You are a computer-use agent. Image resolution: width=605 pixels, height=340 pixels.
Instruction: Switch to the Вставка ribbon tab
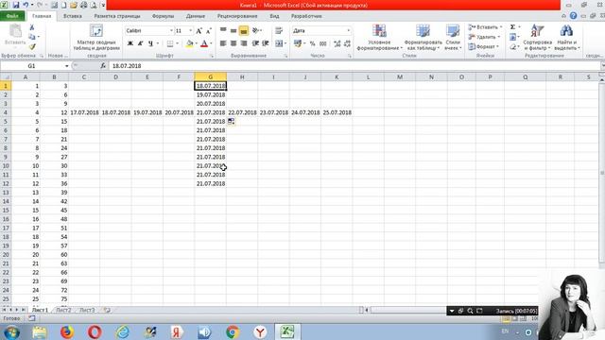tap(73, 16)
